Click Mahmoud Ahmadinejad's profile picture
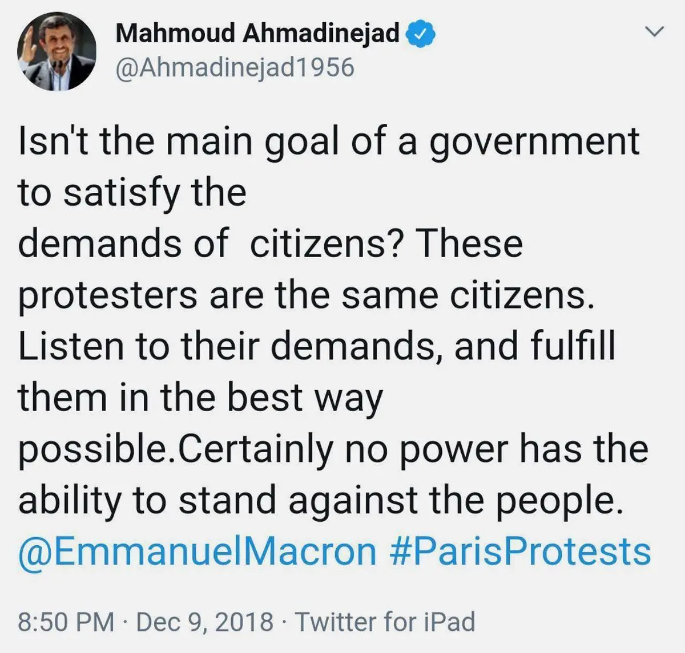This screenshot has height=653, width=685. coord(57,52)
